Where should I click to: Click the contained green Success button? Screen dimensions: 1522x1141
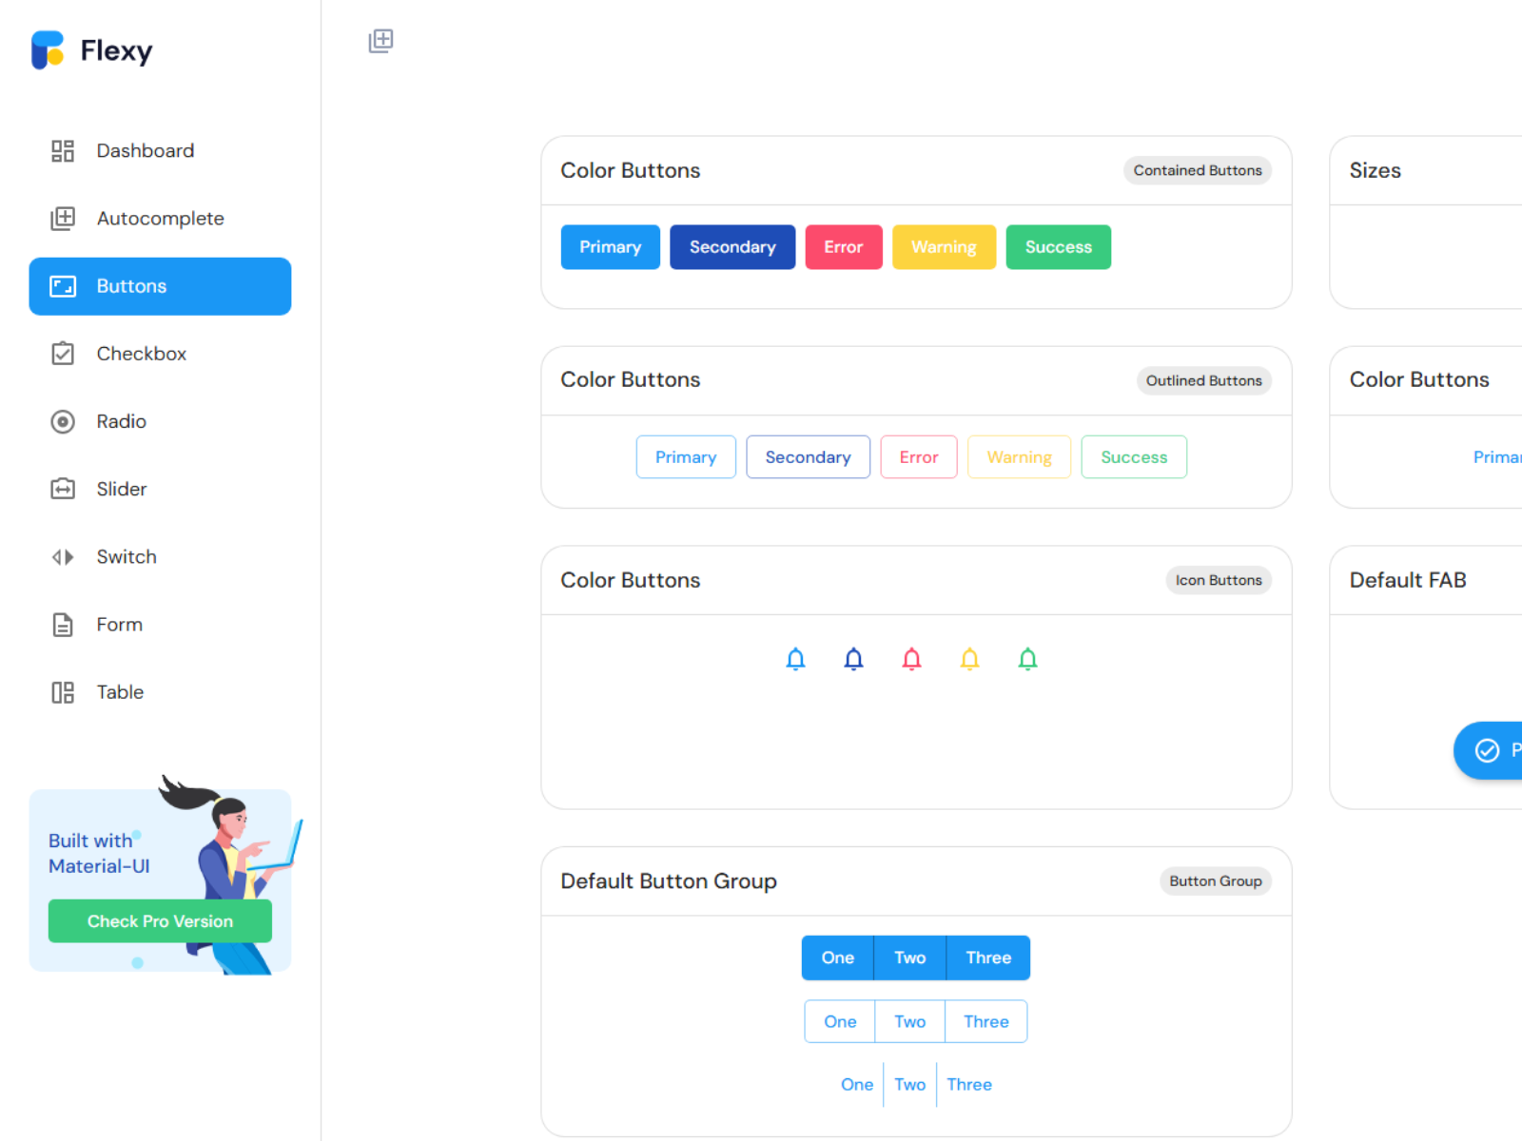click(x=1059, y=247)
